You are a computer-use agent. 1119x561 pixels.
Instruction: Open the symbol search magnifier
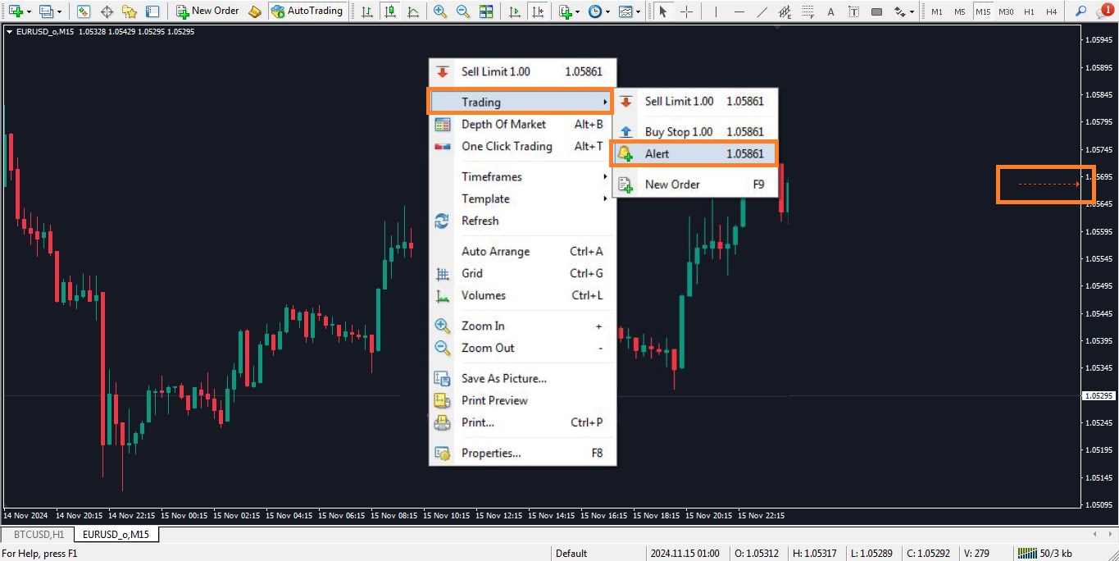coord(1080,11)
